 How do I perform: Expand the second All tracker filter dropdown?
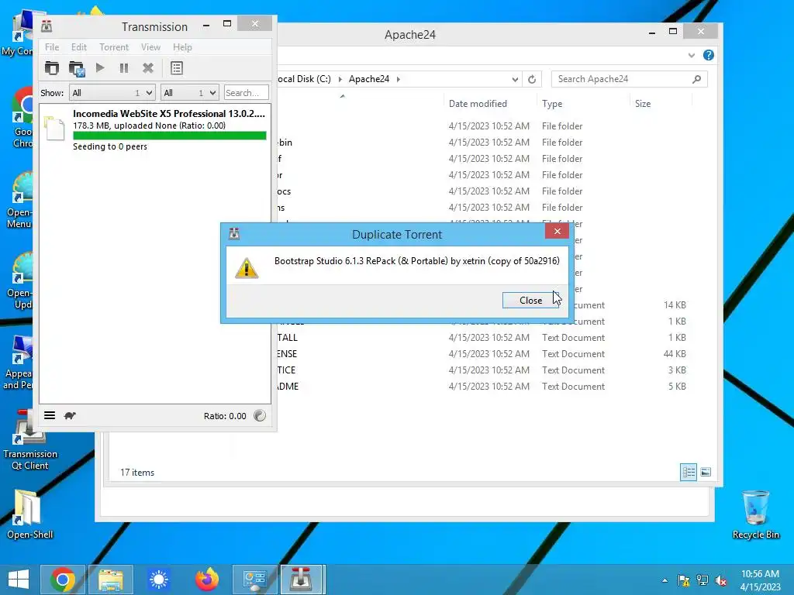[x=189, y=93]
